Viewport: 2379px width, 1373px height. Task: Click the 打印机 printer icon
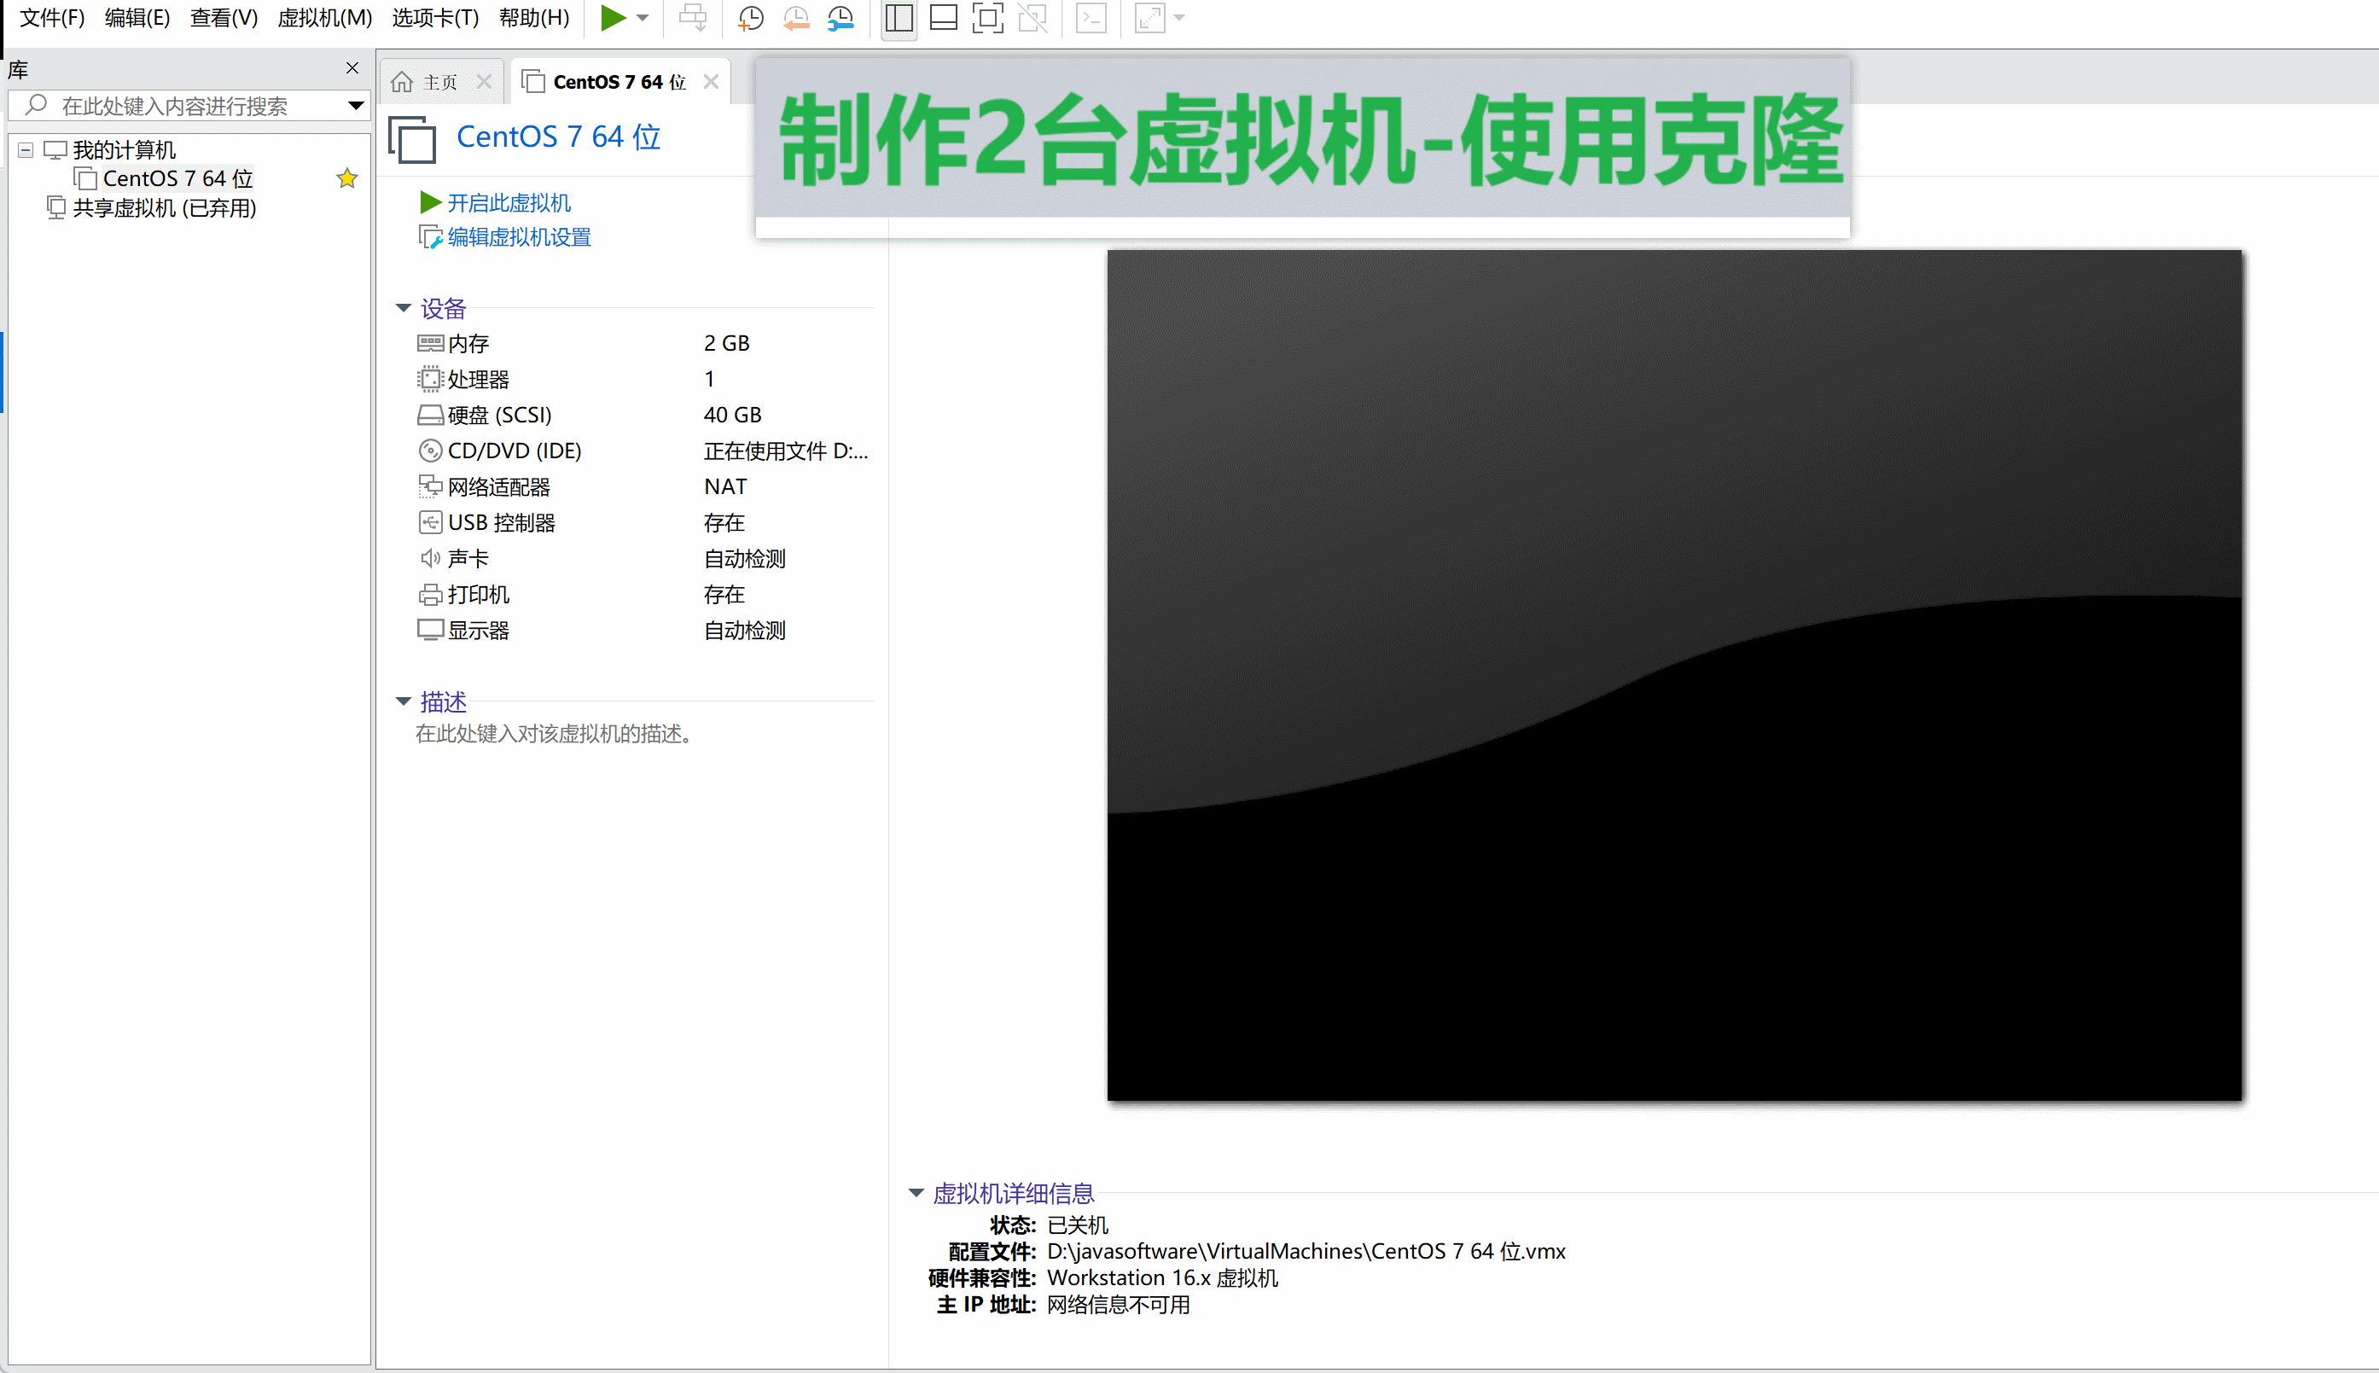(x=430, y=594)
